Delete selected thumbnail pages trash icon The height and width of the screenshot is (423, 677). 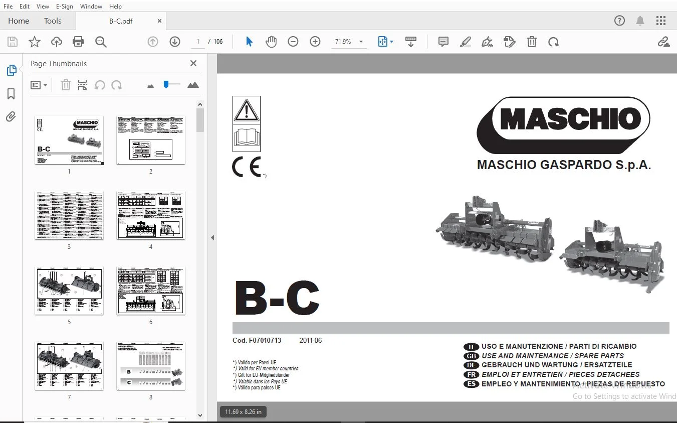pos(66,85)
